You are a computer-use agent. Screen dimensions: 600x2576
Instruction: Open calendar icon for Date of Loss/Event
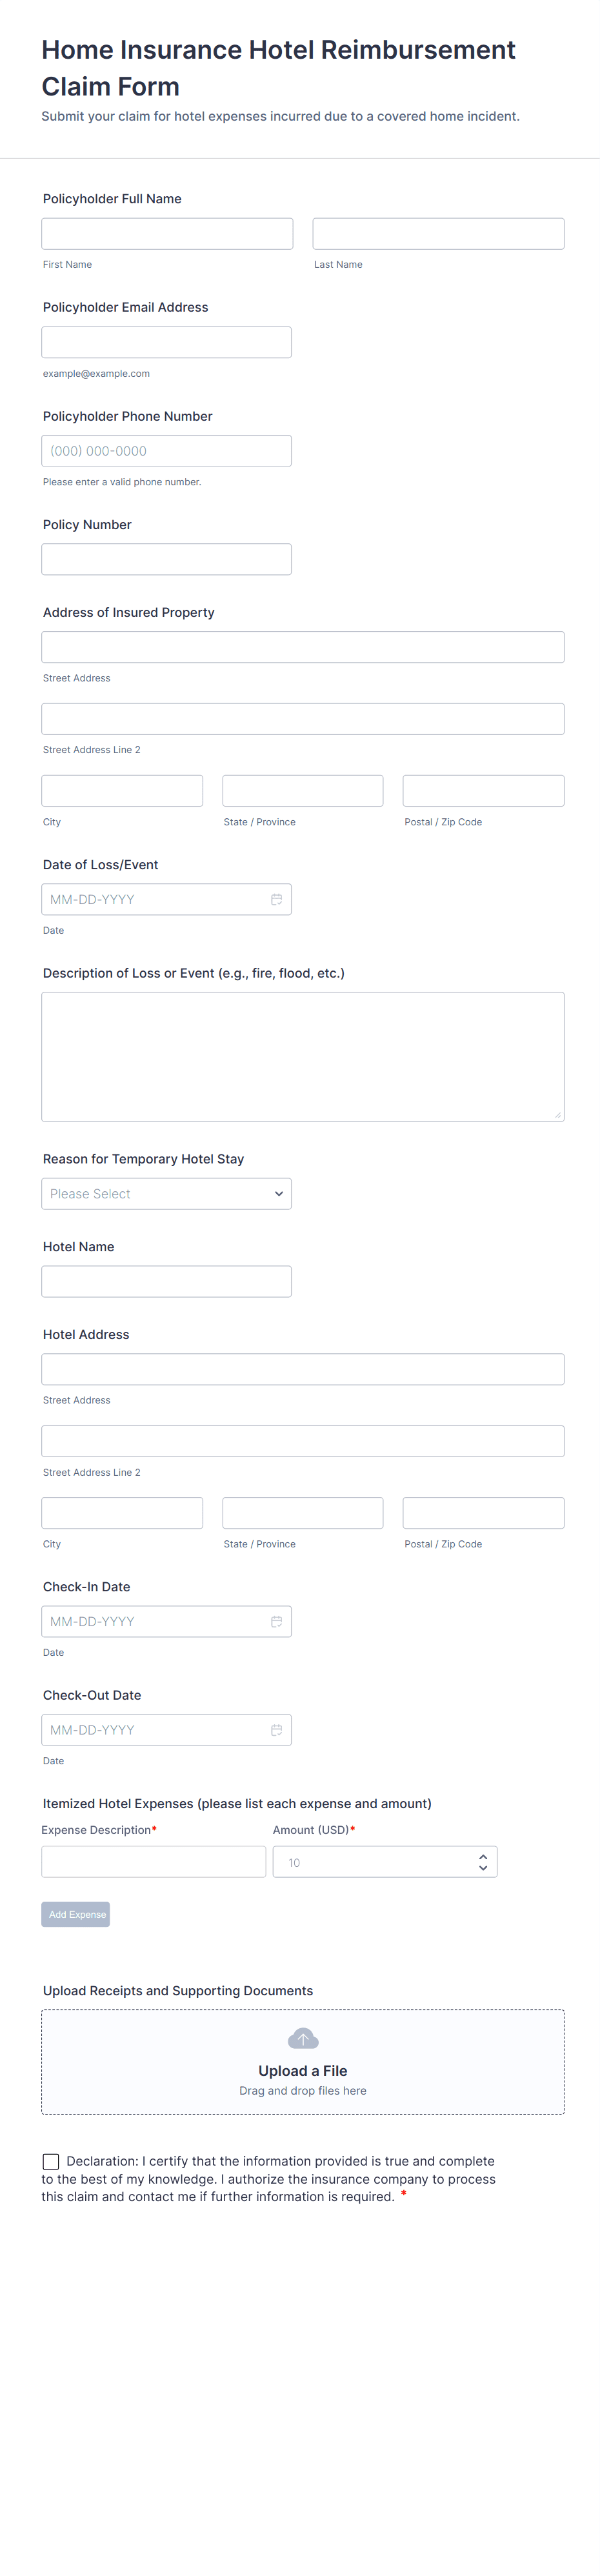coord(276,899)
